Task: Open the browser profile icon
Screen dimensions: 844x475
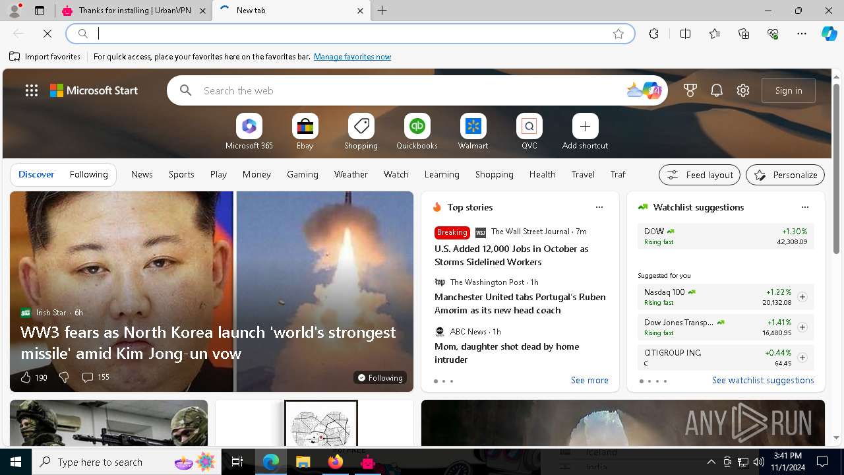Action: [x=15, y=11]
